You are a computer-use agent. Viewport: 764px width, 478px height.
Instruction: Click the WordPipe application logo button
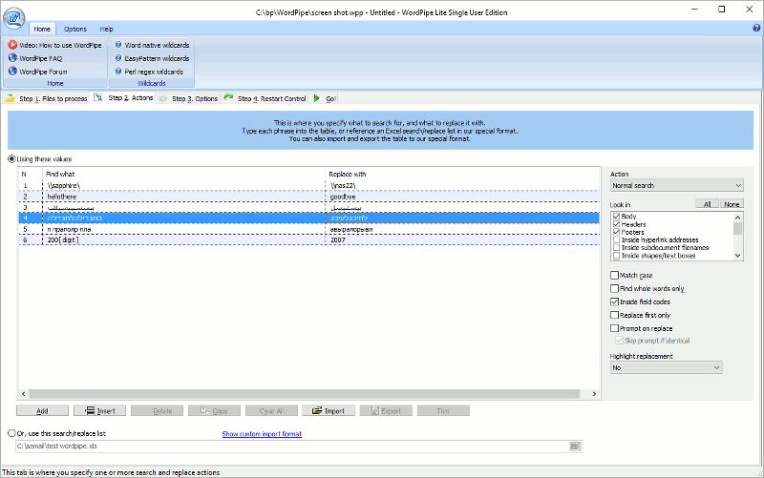click(x=14, y=18)
